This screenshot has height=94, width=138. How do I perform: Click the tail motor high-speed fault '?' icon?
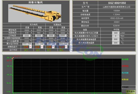click(66, 47)
